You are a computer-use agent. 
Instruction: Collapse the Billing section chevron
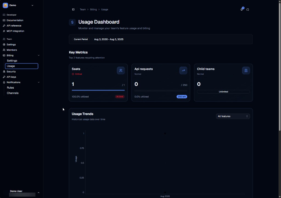tap(38, 55)
